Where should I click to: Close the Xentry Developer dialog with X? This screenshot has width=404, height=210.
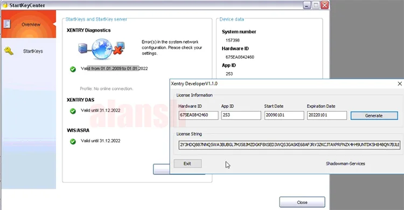click(400, 84)
